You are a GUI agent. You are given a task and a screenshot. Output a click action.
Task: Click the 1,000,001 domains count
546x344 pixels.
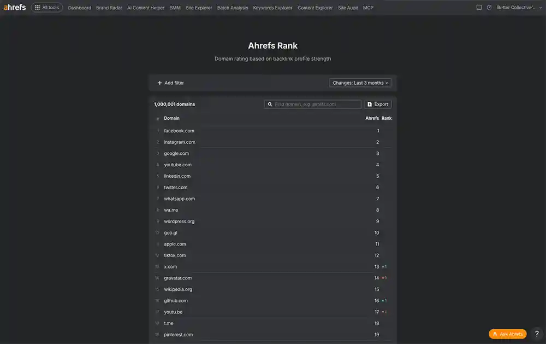pyautogui.click(x=175, y=104)
